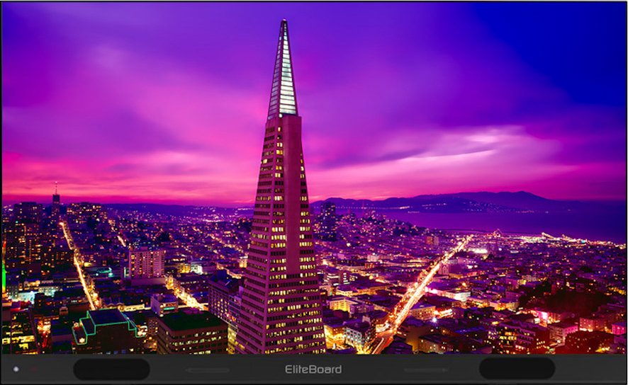
Task: Click the tall building left of the pyramid
Action: (x=146, y=263)
